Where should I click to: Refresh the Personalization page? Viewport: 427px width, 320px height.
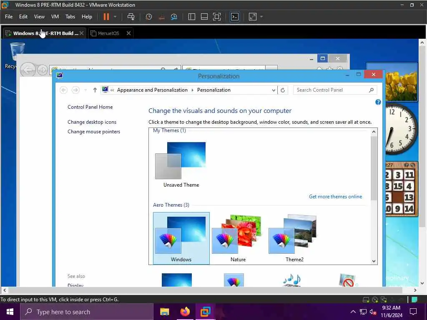[283, 90]
